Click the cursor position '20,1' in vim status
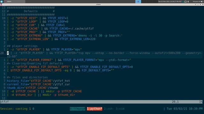Image resolution: width=204 pixels, height=114 pixels. 175,102
